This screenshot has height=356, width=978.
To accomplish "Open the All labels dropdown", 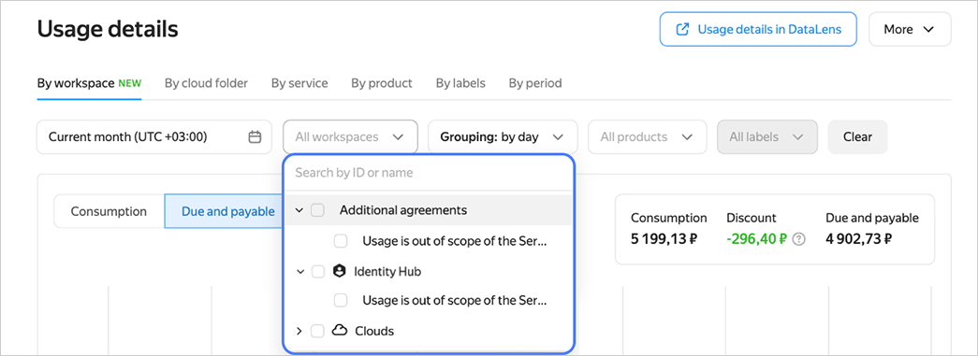I will tap(767, 137).
